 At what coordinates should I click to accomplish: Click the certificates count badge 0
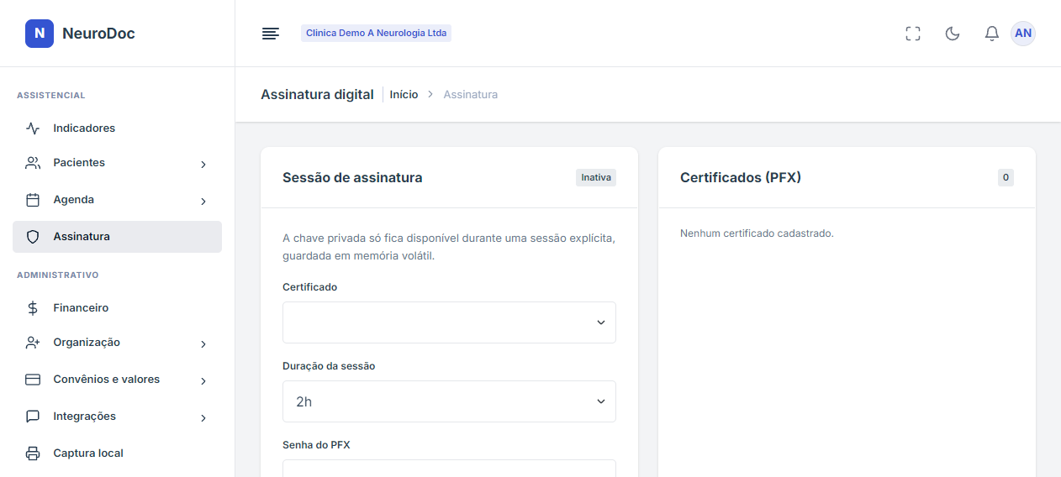[1006, 178]
